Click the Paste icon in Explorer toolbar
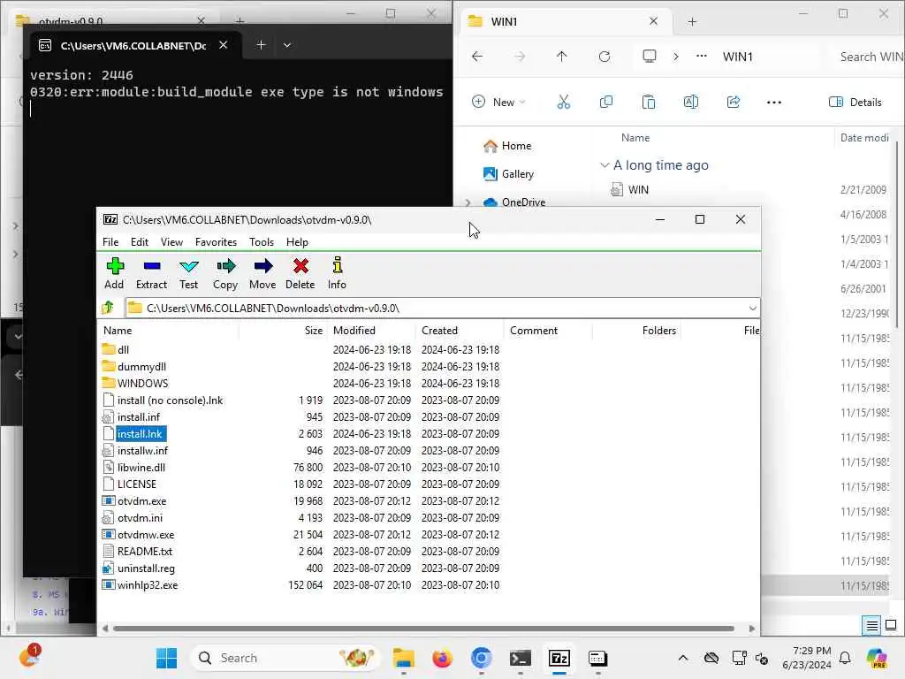 coord(648,103)
